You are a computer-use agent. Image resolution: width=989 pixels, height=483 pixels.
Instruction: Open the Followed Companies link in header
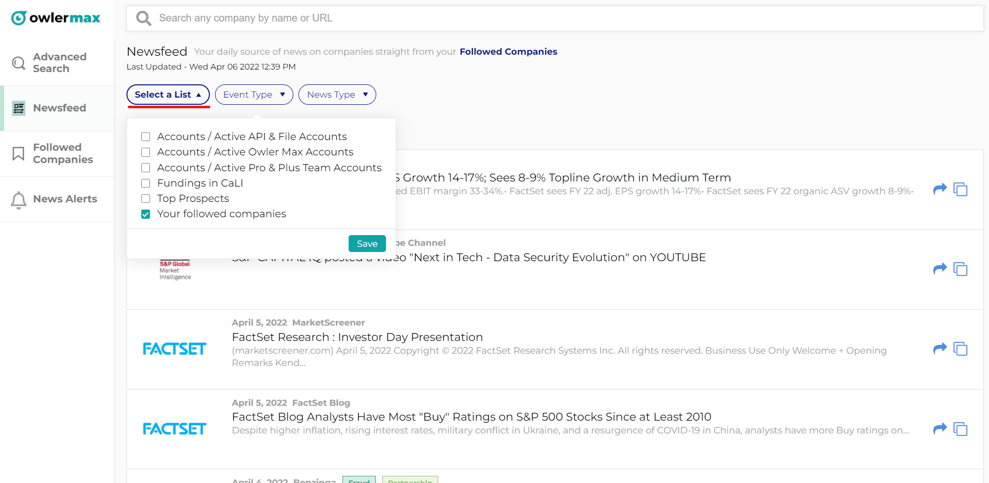click(508, 52)
